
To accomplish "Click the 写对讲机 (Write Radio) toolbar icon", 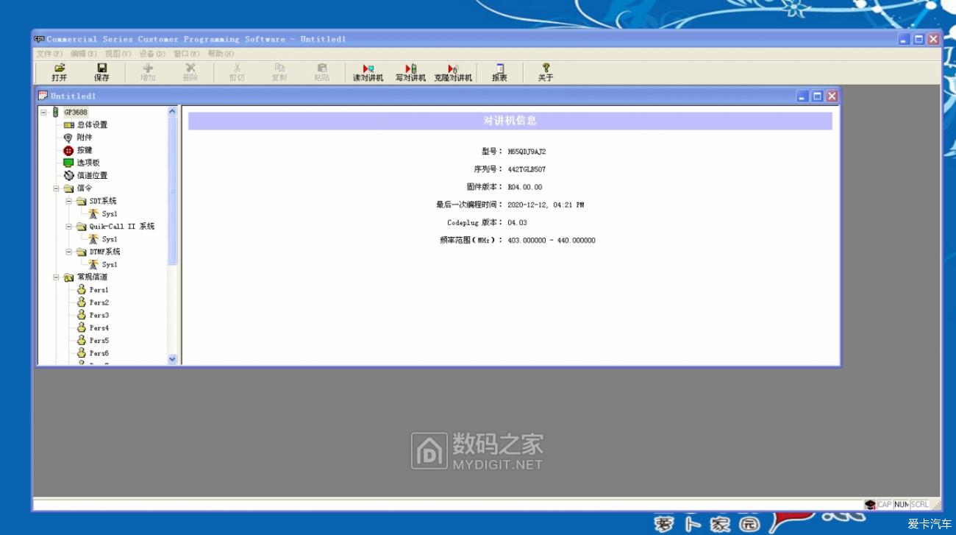I will [409, 71].
